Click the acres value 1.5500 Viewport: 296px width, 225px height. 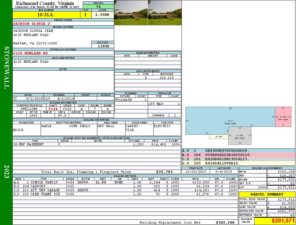[x=102, y=15]
